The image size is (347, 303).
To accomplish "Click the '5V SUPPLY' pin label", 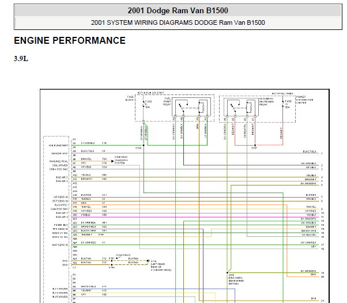I will click(61, 205).
